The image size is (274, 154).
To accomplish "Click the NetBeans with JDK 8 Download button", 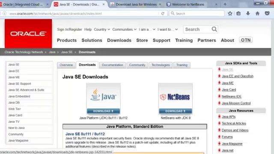I will 175,111.
